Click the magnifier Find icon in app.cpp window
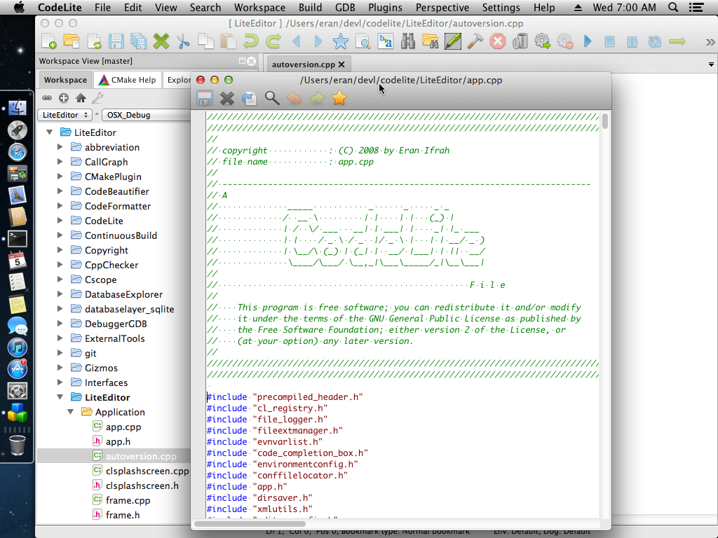718x538 pixels. (272, 98)
